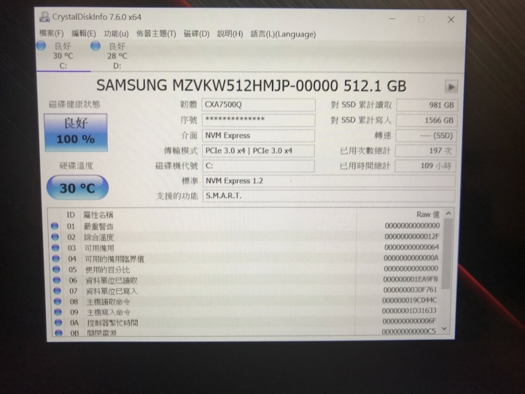Click the masked serial number field

coord(258,120)
